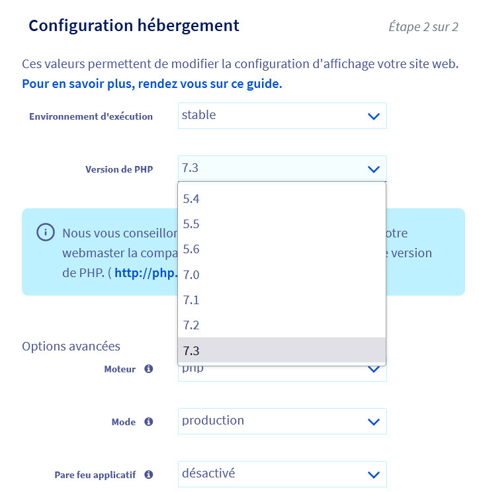The width and height of the screenshot is (479, 492).
Task: Click the info circle in blue notice
Action: pos(45,232)
